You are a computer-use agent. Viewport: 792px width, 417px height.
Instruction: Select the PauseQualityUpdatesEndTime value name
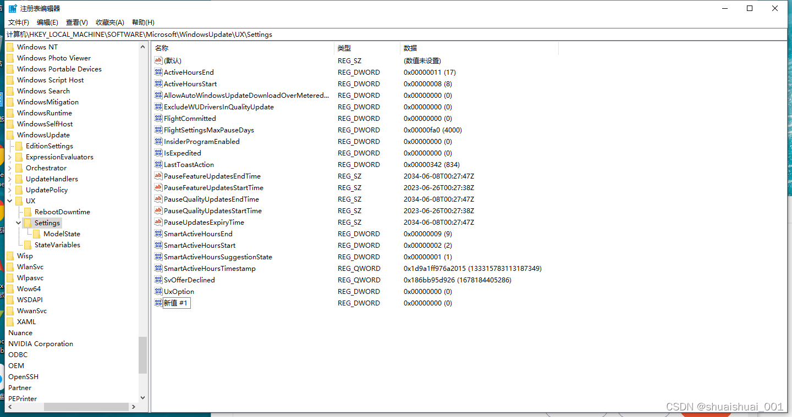click(211, 199)
